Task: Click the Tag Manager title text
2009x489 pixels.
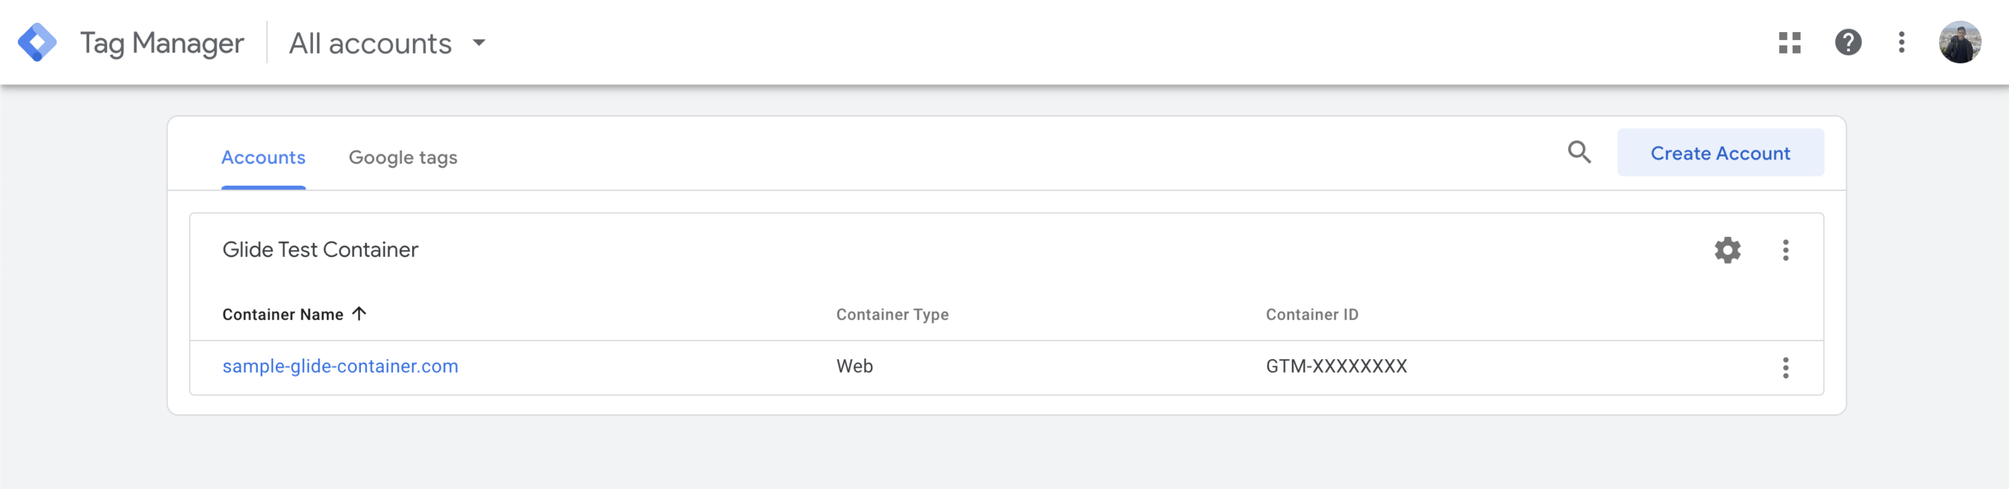Action: click(x=161, y=44)
